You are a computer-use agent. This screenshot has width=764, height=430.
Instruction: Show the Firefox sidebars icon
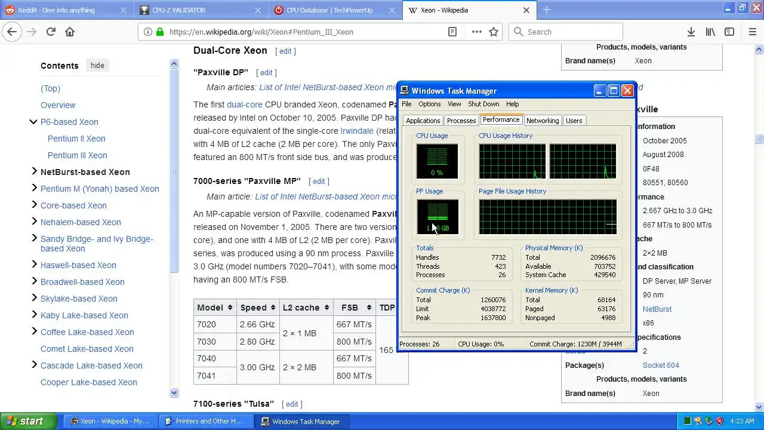729,32
